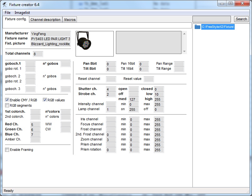Click the Fixture creator app icon in title bar

pos(5,5)
